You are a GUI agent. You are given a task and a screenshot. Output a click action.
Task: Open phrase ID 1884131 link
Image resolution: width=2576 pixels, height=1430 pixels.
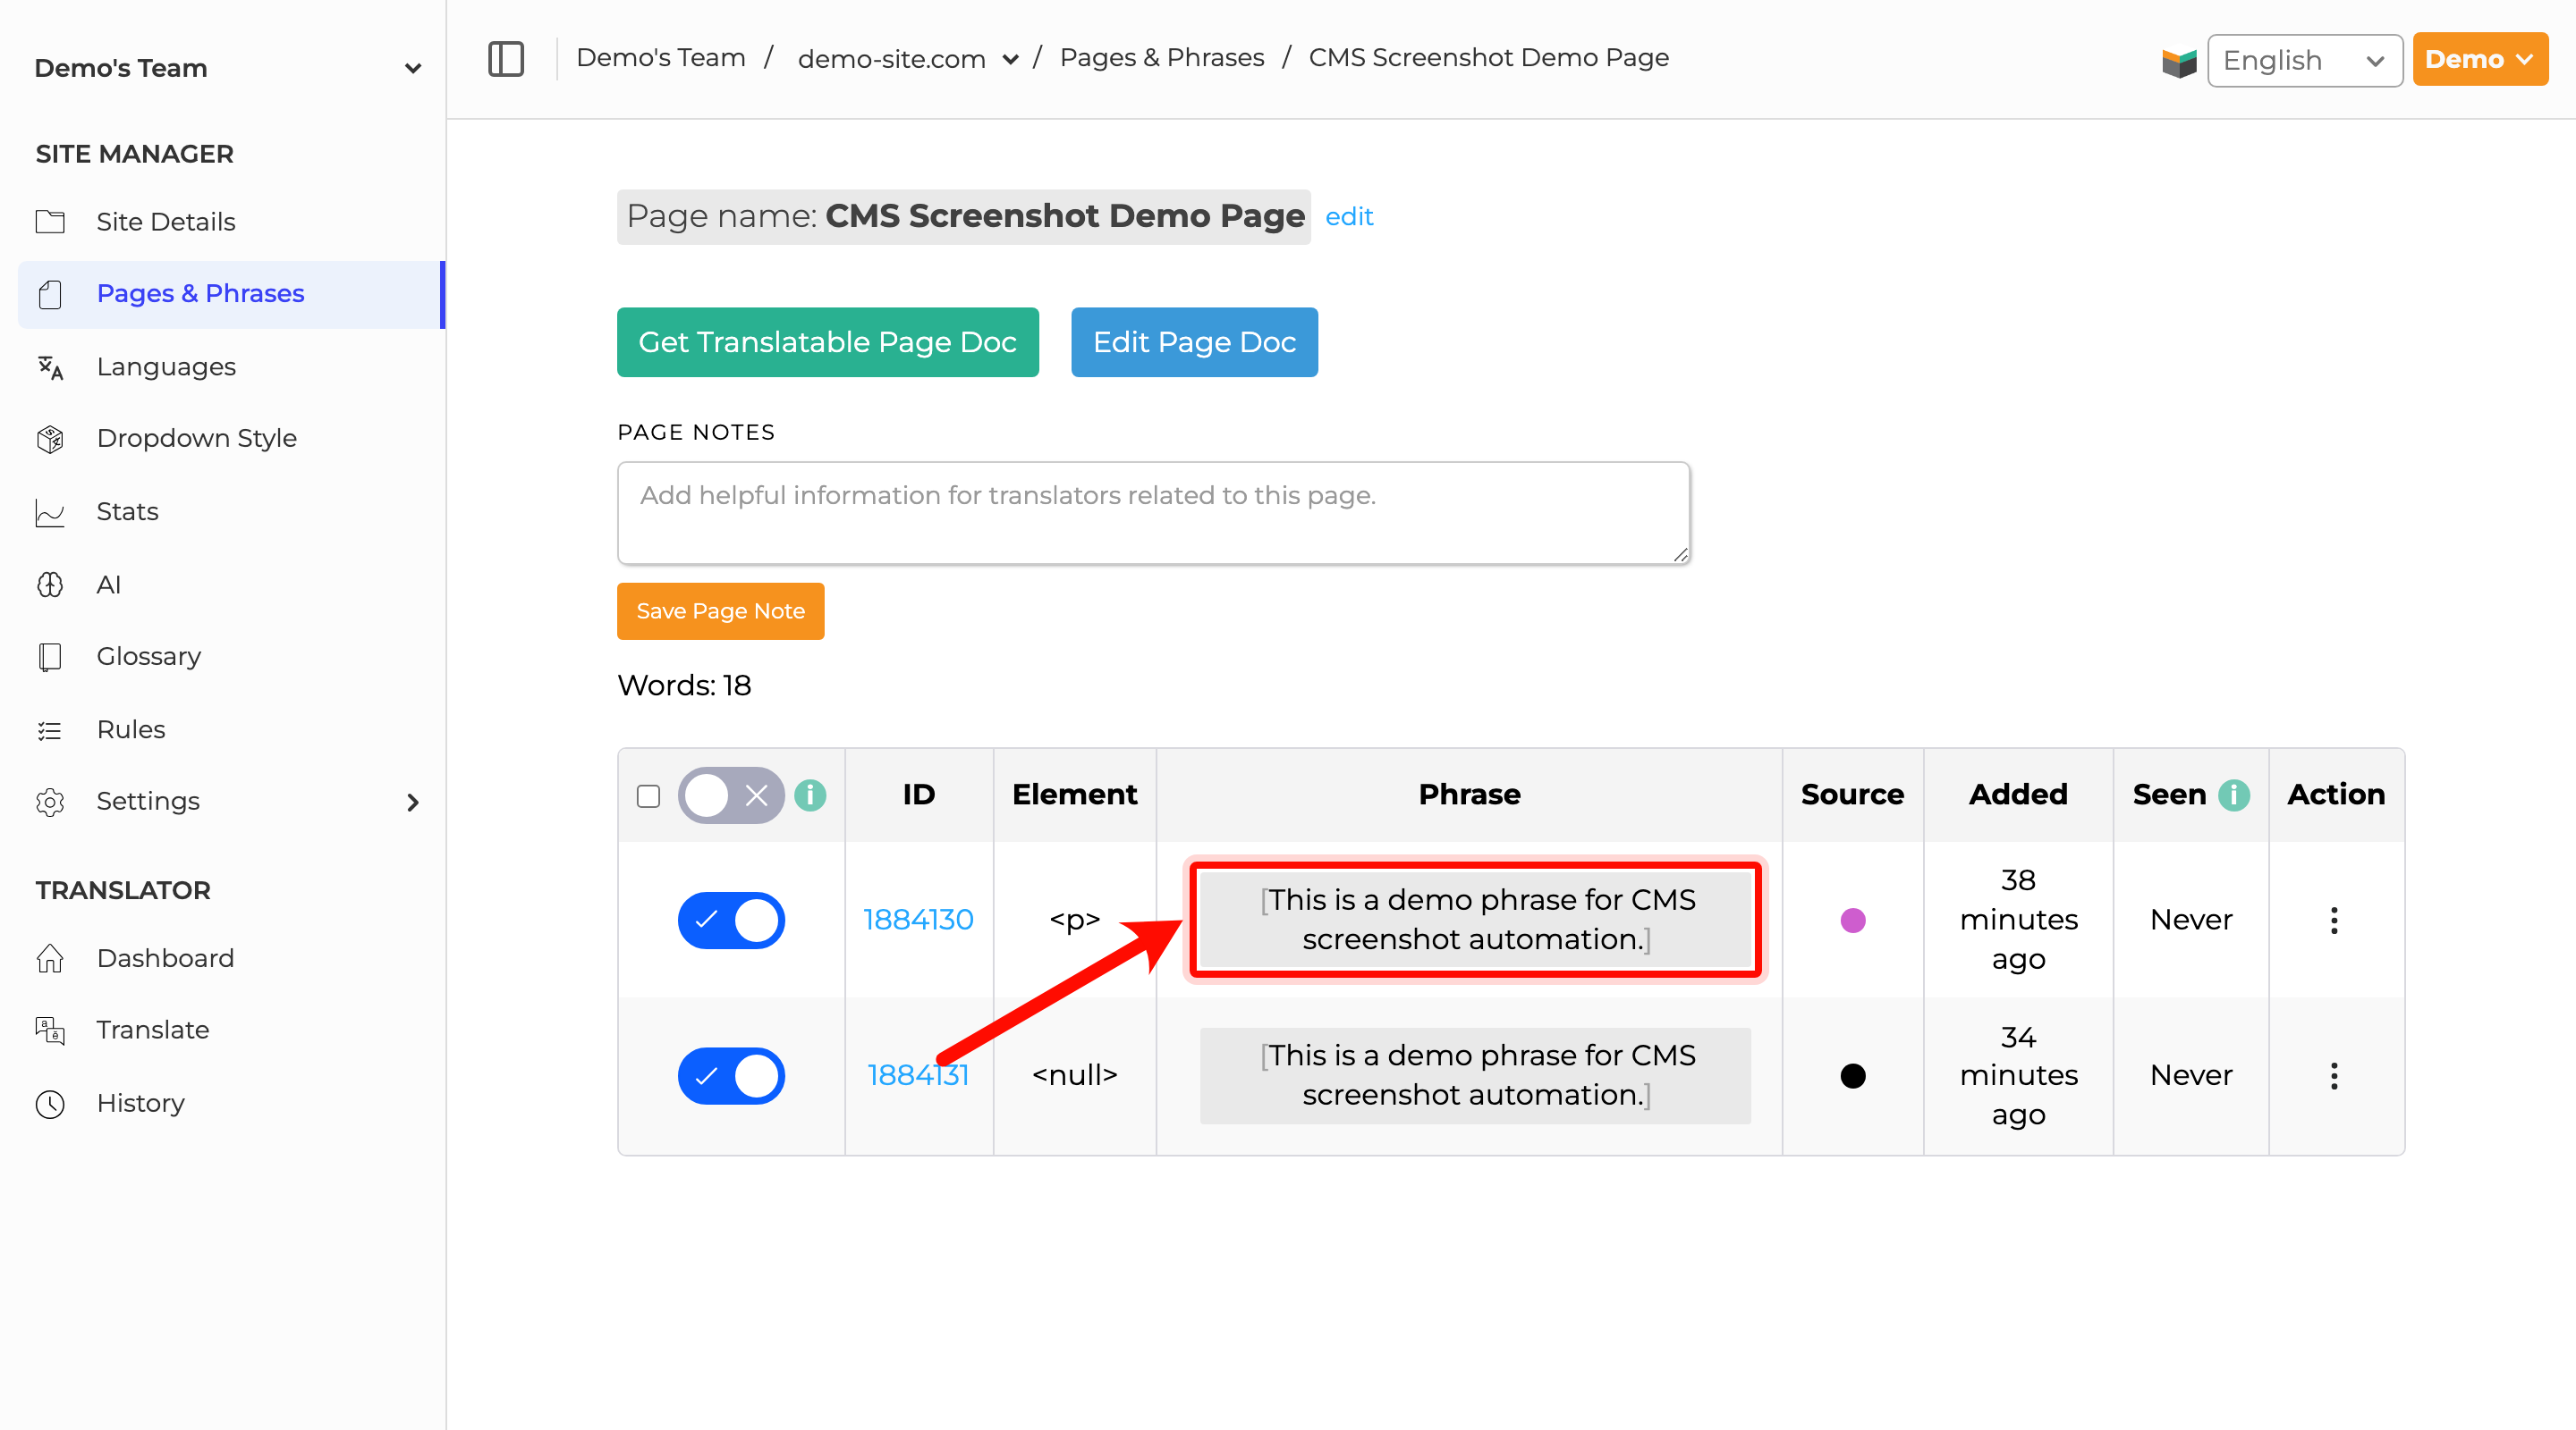point(918,1076)
